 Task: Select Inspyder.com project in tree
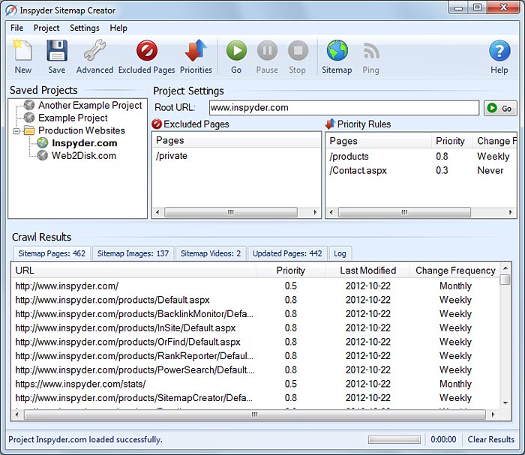click(x=84, y=143)
